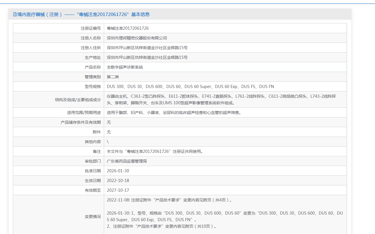Image resolution: width=375 pixels, height=234 pixels.
Task: Click the change line starting 2、注册证附件
Action: pyautogui.click(x=161, y=226)
